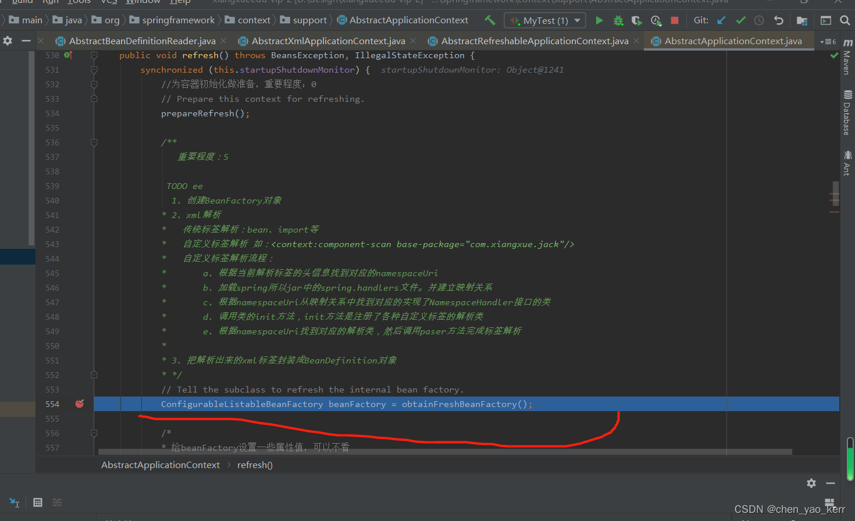The width and height of the screenshot is (855, 521).
Task: Click the Run Anything terminal icon
Action: click(x=826, y=20)
